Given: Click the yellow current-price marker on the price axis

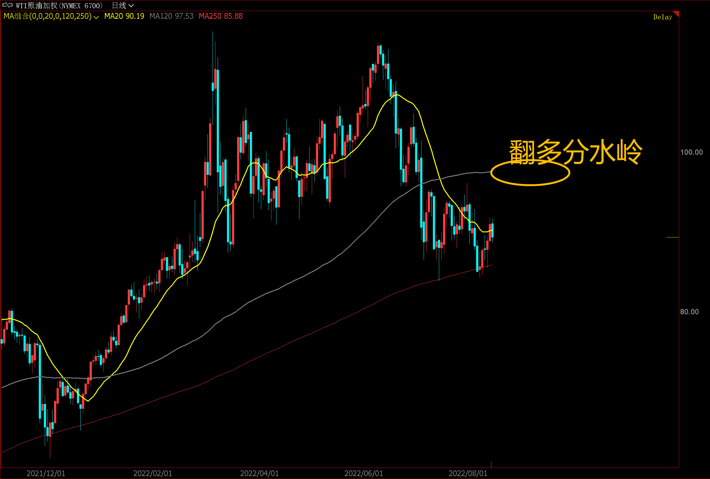Looking at the screenshot, I should click(672, 237).
